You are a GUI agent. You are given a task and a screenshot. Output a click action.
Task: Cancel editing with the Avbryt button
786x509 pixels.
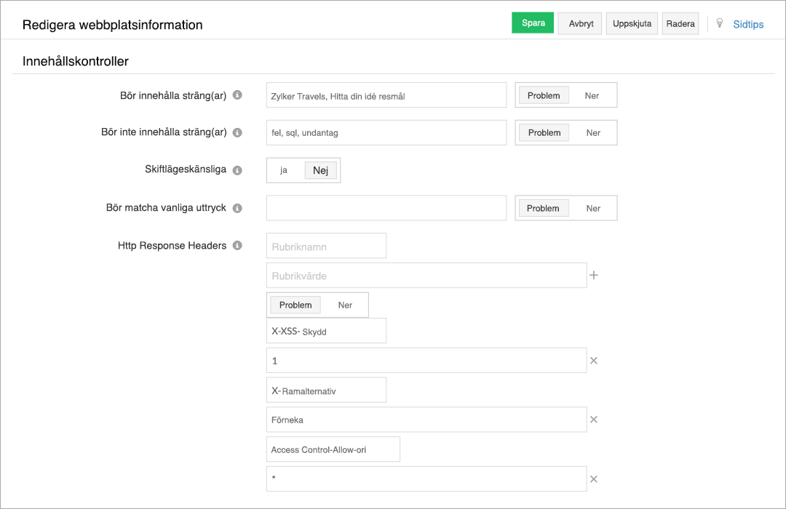(x=579, y=23)
